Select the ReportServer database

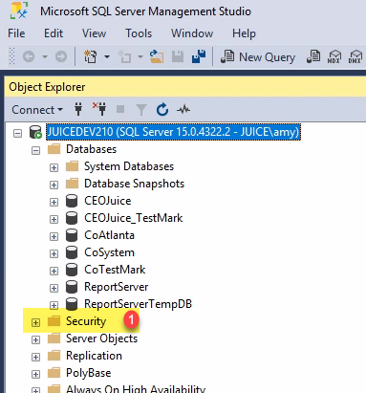117,287
